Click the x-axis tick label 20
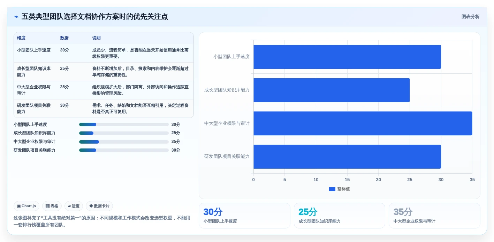Image resolution: width=494 pixels, height=242 pixels. (x=379, y=180)
